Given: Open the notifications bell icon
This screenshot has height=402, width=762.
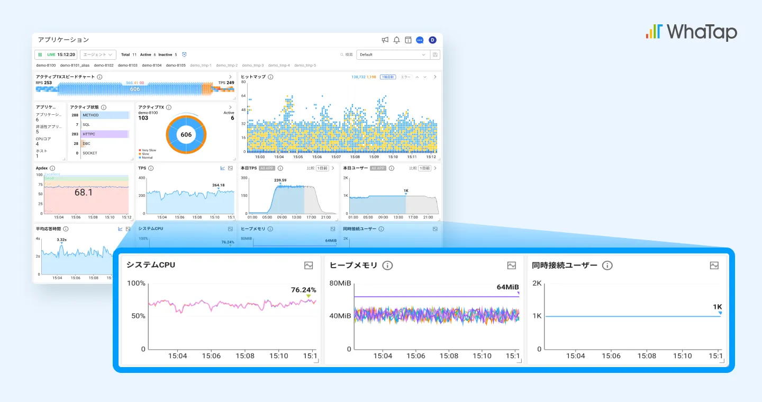Looking at the screenshot, I should click(396, 40).
